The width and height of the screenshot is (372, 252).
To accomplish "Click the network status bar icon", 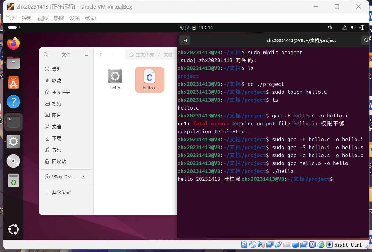I will 270,245.
